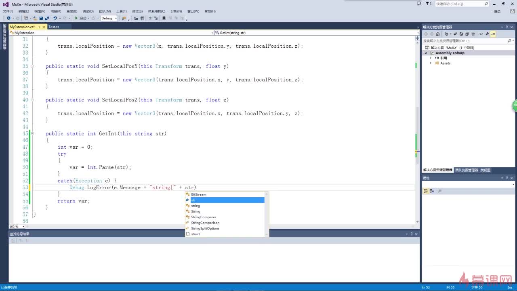Screen dimensions: 517x291
Task: Toggle auto-hide pin of Solution Explorer panel
Action: click(507, 27)
